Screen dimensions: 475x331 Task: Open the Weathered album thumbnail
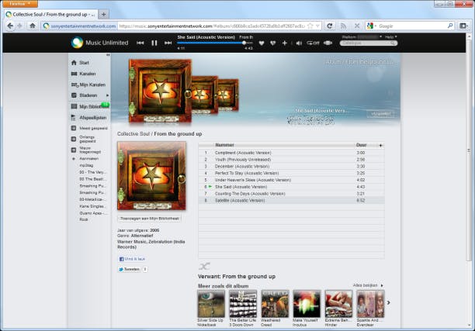click(x=275, y=304)
